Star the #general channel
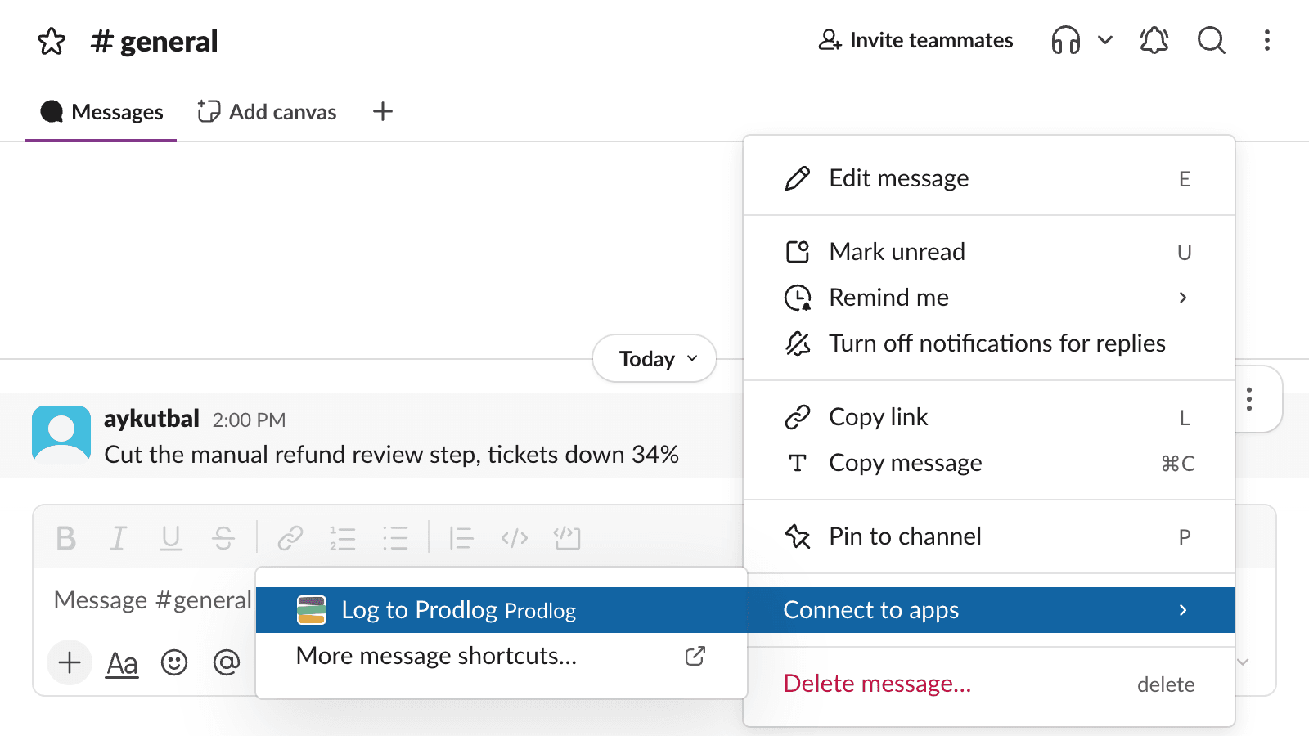Image resolution: width=1309 pixels, height=736 pixels. (52, 41)
